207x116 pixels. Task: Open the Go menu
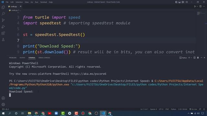click(32, 2)
